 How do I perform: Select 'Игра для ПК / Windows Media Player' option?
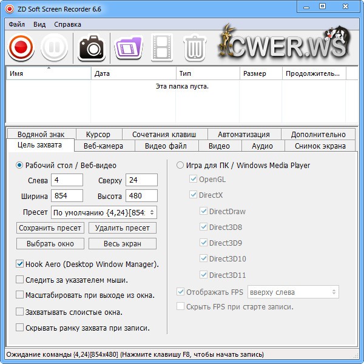(180, 165)
